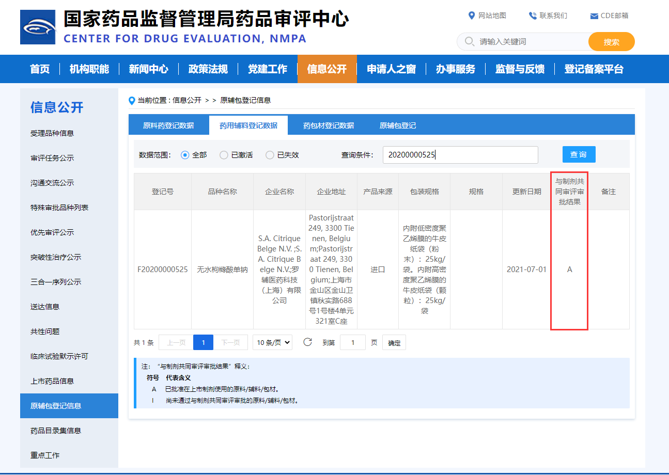Click the magnifying glass in the search box
The image size is (669, 475).
point(468,41)
